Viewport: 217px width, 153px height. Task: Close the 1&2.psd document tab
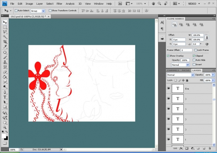pyautogui.click(x=48, y=17)
